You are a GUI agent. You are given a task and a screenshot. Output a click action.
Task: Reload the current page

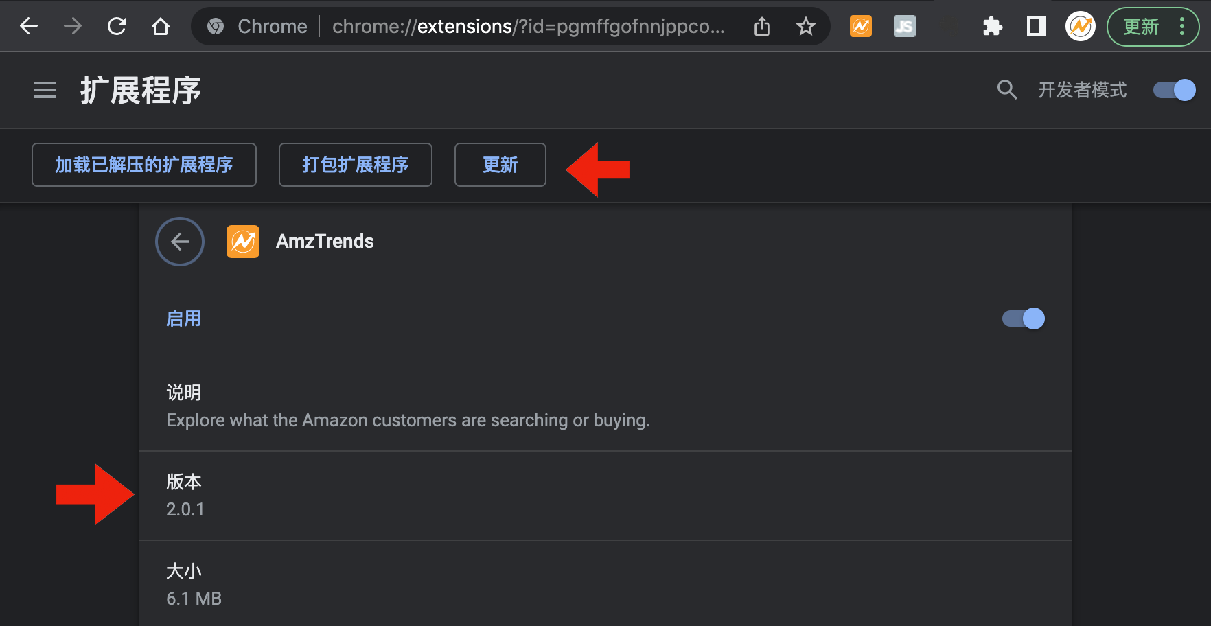click(x=117, y=27)
